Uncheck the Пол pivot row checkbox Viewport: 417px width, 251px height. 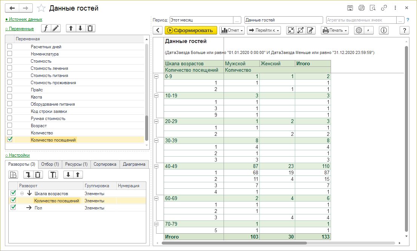click(13, 208)
